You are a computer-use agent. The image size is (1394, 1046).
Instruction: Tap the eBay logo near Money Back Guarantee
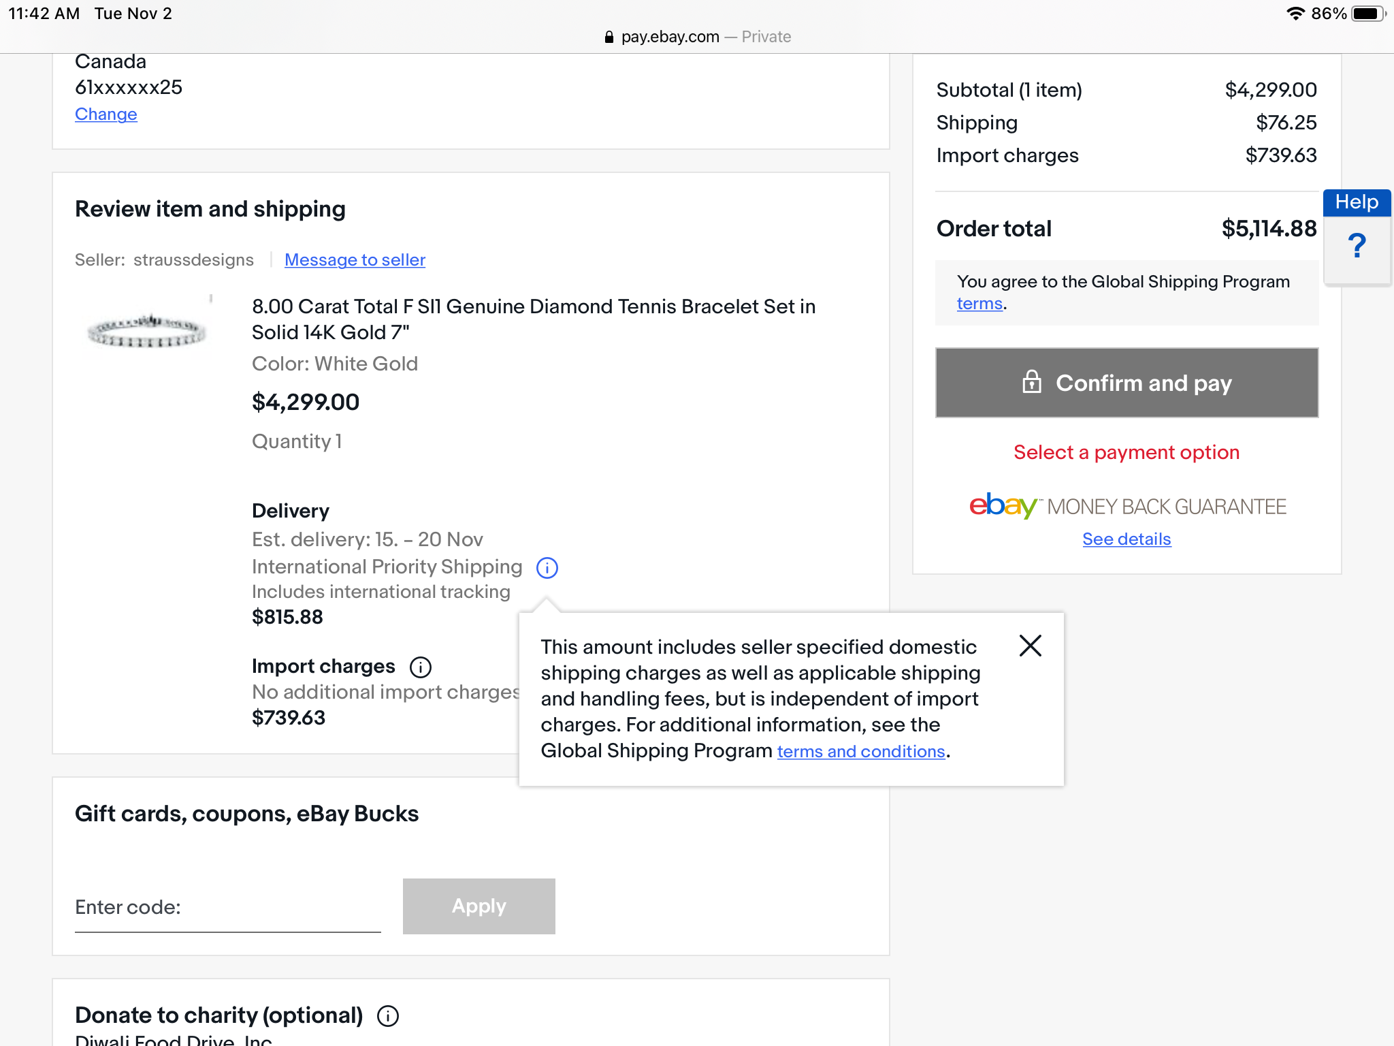[x=1002, y=506]
